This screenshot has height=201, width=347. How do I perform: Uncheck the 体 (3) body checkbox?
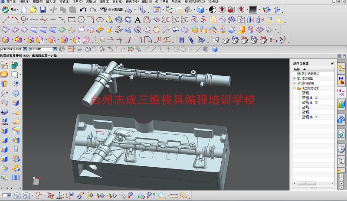coord(303,102)
